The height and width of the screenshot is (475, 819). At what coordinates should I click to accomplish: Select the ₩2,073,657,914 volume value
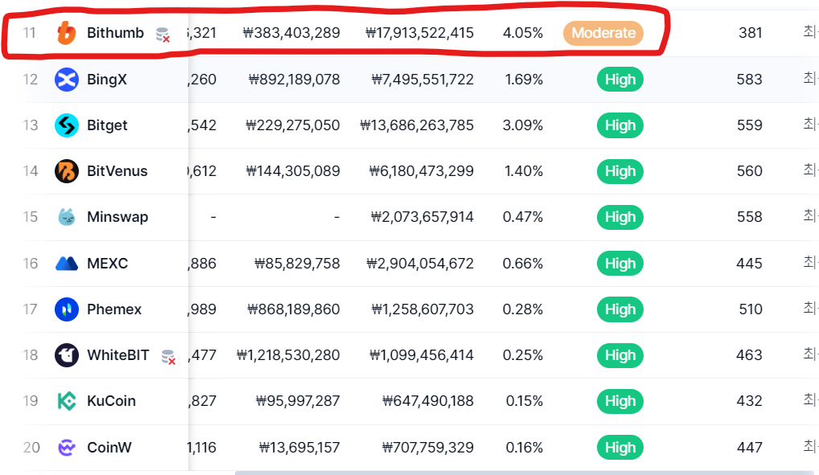tap(422, 217)
